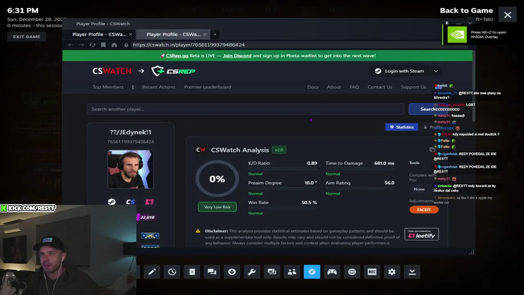524x295 pixels.
Task: Click the collapse toolbar down-arrow icon
Action: (x=412, y=272)
